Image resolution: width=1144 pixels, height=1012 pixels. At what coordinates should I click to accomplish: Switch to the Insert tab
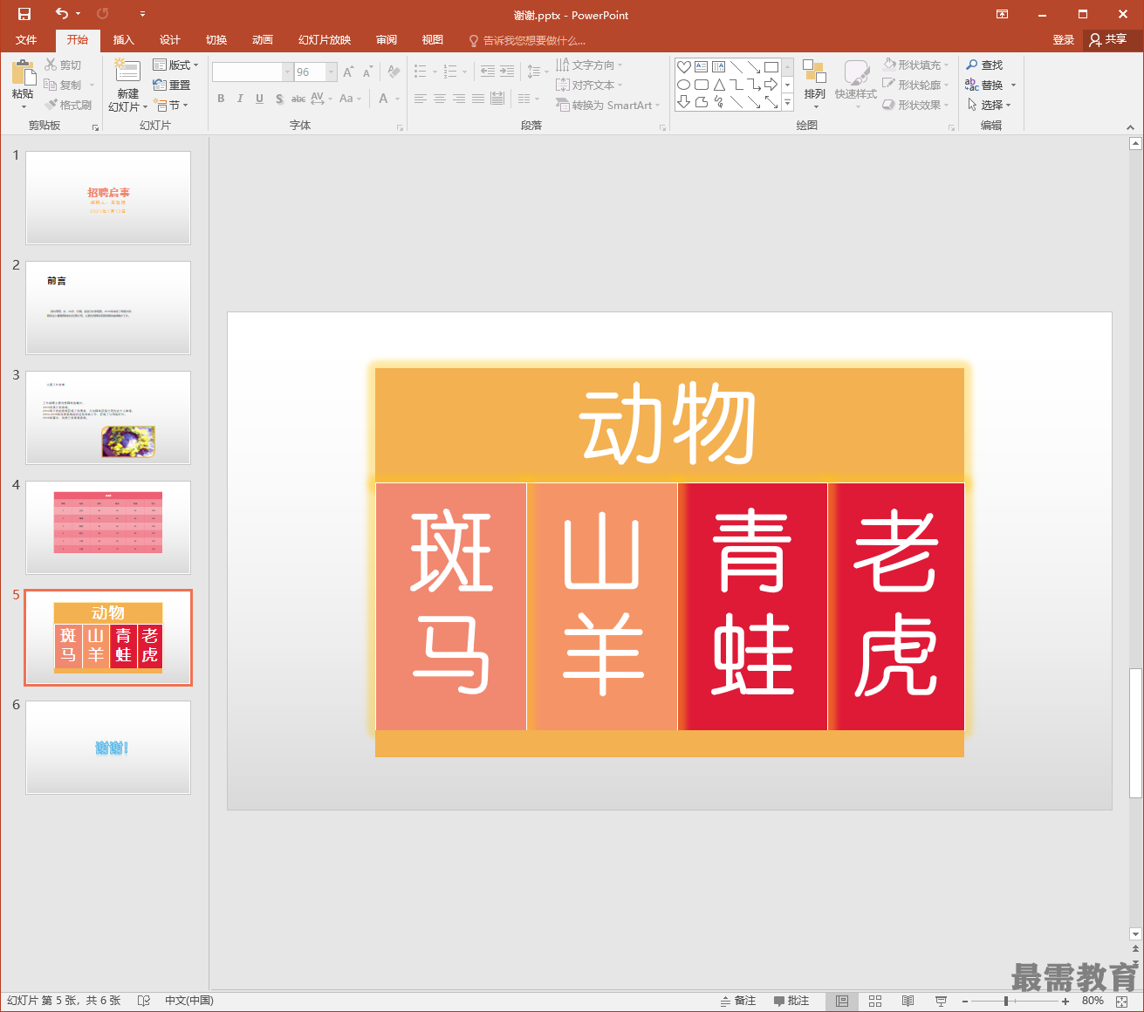(x=124, y=40)
